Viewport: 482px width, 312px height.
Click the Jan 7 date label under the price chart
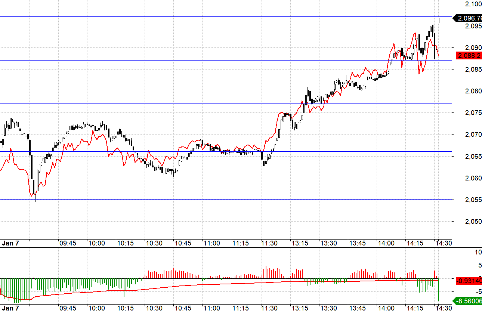click(x=10, y=243)
